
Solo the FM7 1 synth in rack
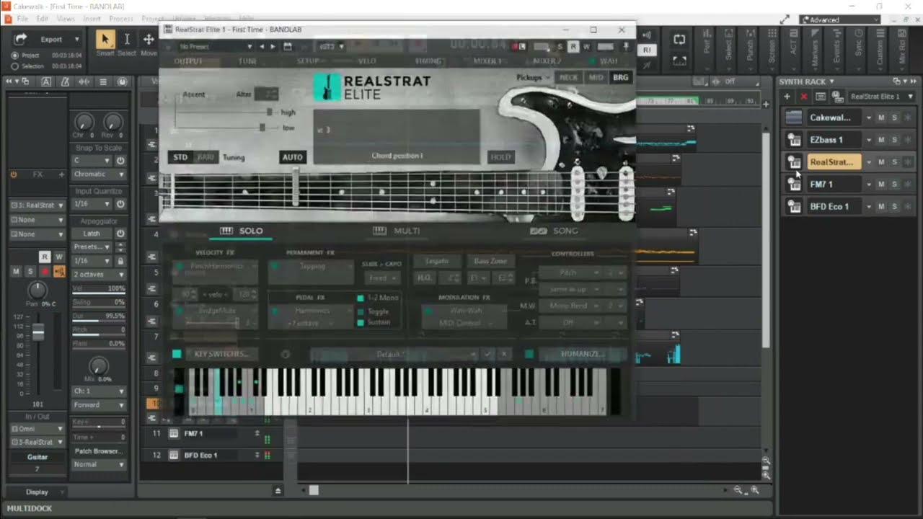click(894, 185)
